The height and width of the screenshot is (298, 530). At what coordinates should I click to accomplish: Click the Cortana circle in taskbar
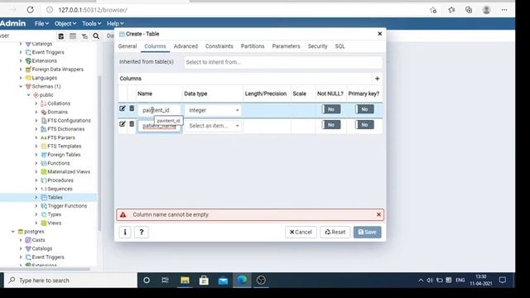click(x=147, y=280)
